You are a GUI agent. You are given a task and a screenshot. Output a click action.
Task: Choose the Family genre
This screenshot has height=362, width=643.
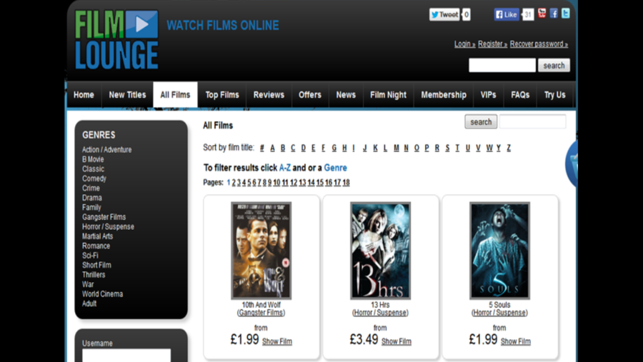pos(91,208)
